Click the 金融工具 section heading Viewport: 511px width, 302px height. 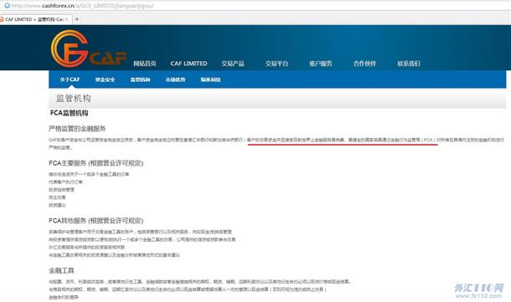coord(62,270)
